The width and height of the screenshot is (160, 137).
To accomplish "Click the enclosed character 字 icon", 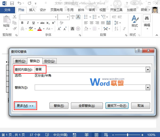I will click(x=78, y=29).
